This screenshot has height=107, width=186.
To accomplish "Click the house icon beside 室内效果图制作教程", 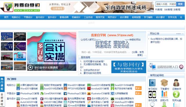I will click(x=65, y=99).
